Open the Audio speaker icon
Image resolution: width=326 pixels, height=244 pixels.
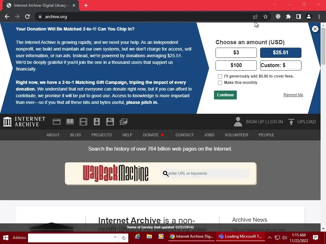click(x=97, y=122)
